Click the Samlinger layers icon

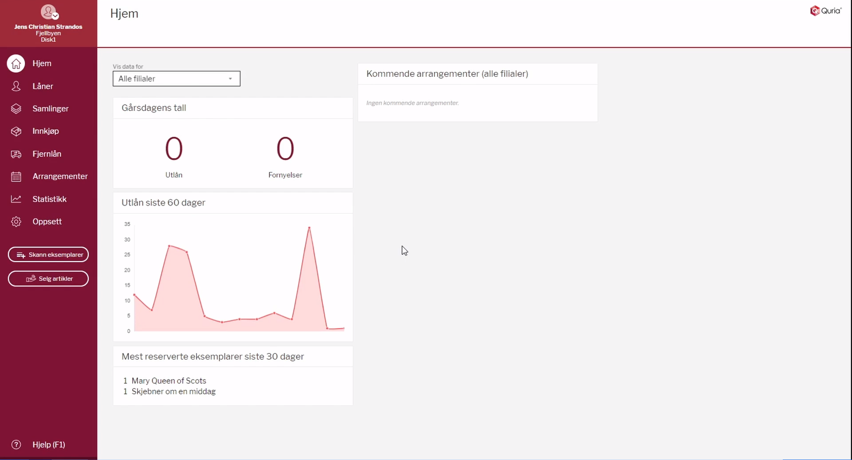(16, 109)
